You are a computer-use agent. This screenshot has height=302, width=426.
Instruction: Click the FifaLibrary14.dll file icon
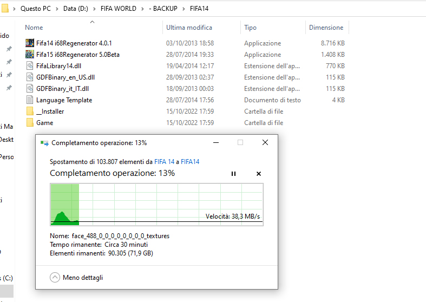30,65
